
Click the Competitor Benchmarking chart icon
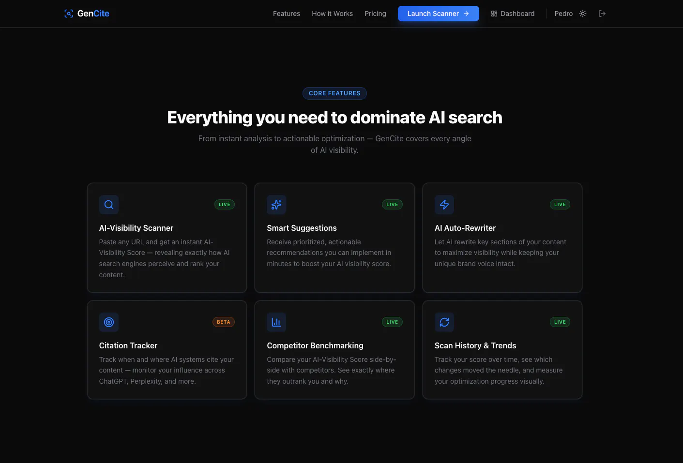276,322
